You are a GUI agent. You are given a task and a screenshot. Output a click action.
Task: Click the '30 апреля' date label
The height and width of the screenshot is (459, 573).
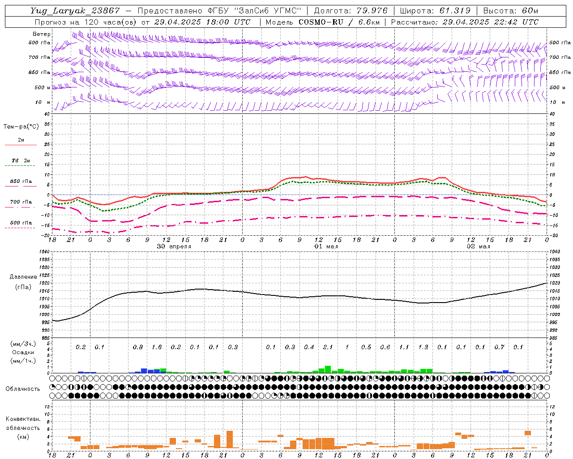[x=174, y=247]
